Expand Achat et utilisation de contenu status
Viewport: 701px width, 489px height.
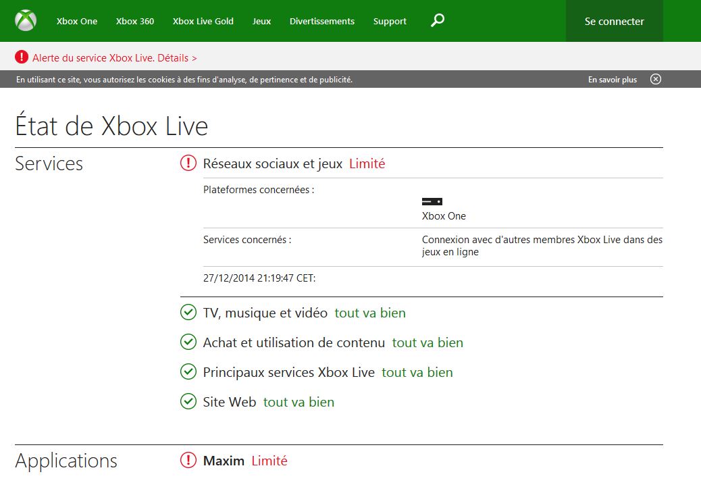tap(294, 343)
